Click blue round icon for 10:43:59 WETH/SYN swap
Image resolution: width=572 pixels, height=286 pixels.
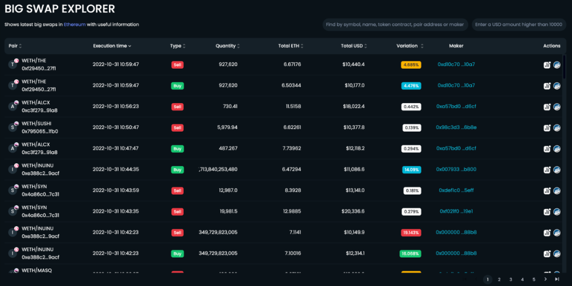pos(557,191)
